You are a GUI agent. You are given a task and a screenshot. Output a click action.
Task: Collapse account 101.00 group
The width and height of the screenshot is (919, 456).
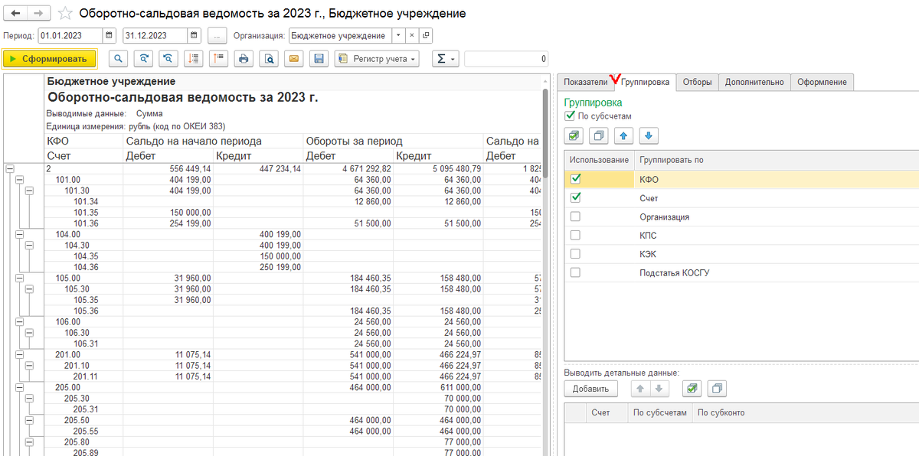click(x=19, y=180)
